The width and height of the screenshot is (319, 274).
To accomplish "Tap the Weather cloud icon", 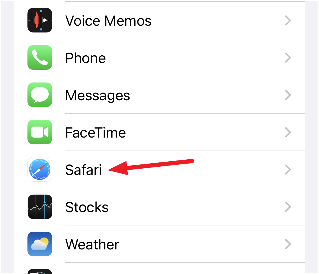I will click(40, 244).
